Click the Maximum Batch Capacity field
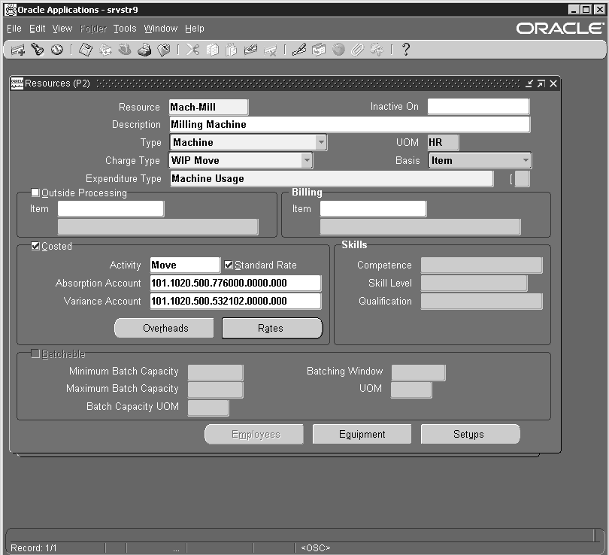The image size is (609, 555). pos(215,390)
